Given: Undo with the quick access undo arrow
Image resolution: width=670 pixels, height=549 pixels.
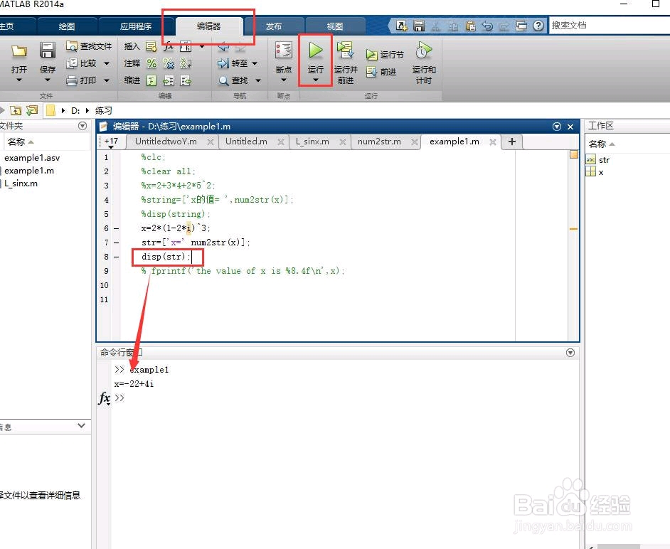Looking at the screenshot, I should pos(487,26).
